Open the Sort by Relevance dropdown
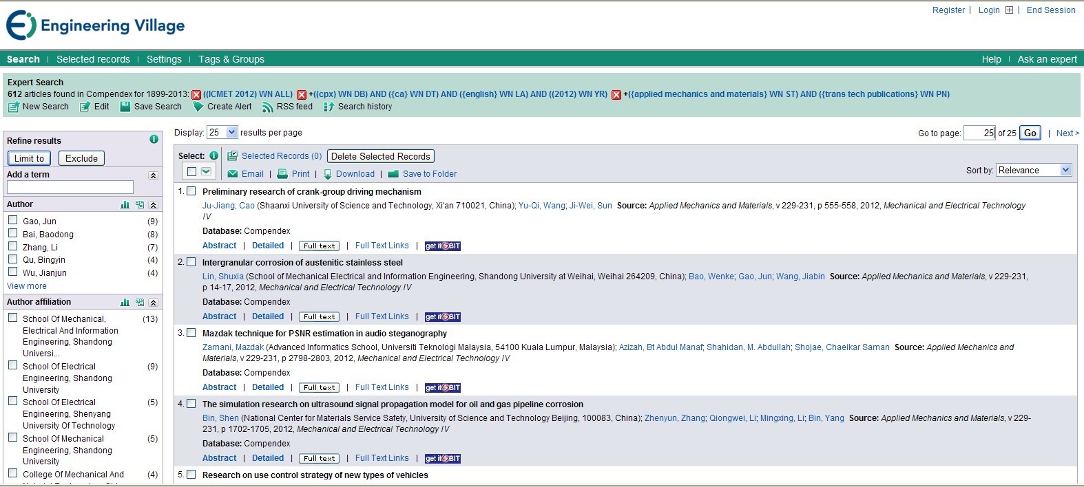 (1034, 170)
